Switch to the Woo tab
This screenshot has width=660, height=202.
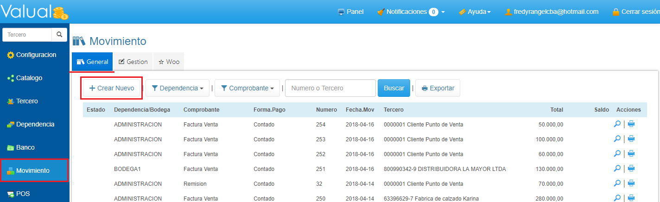pyautogui.click(x=169, y=62)
